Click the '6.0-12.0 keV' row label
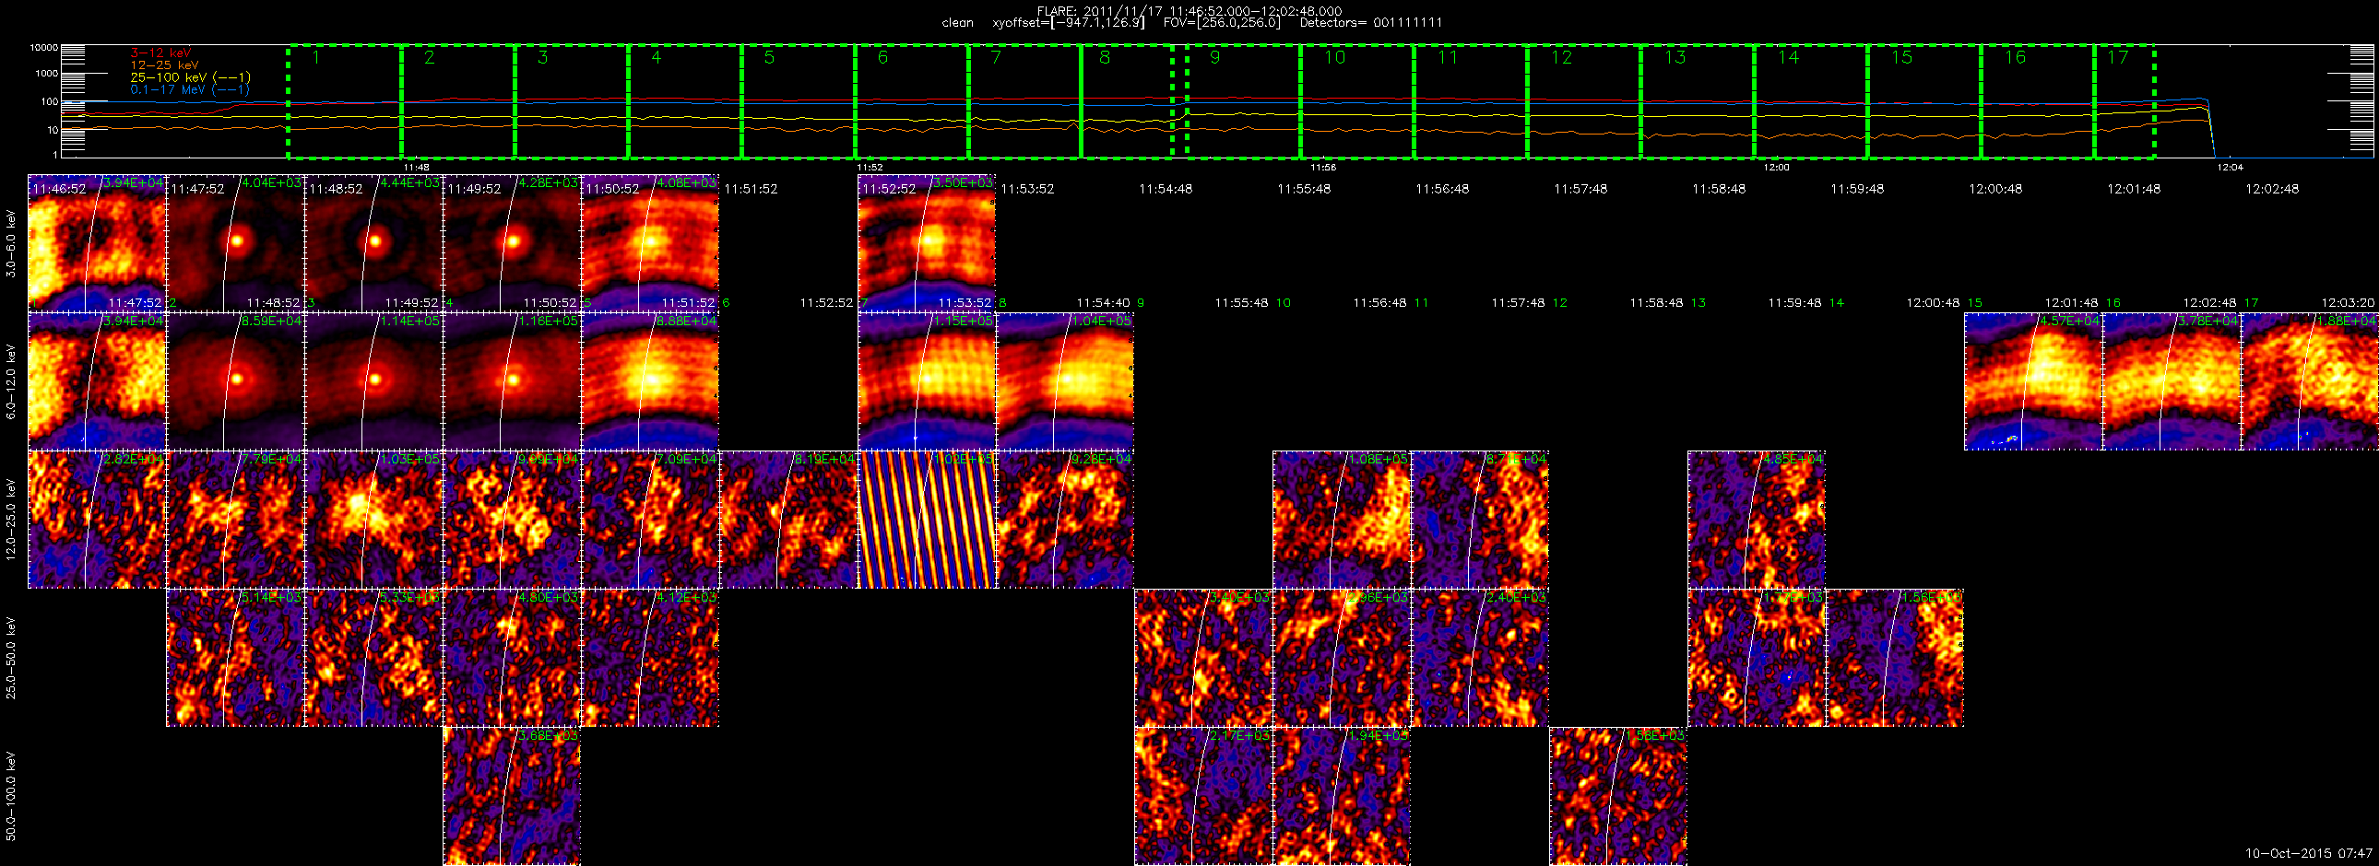Viewport: 2379px width, 866px height. tap(11, 381)
